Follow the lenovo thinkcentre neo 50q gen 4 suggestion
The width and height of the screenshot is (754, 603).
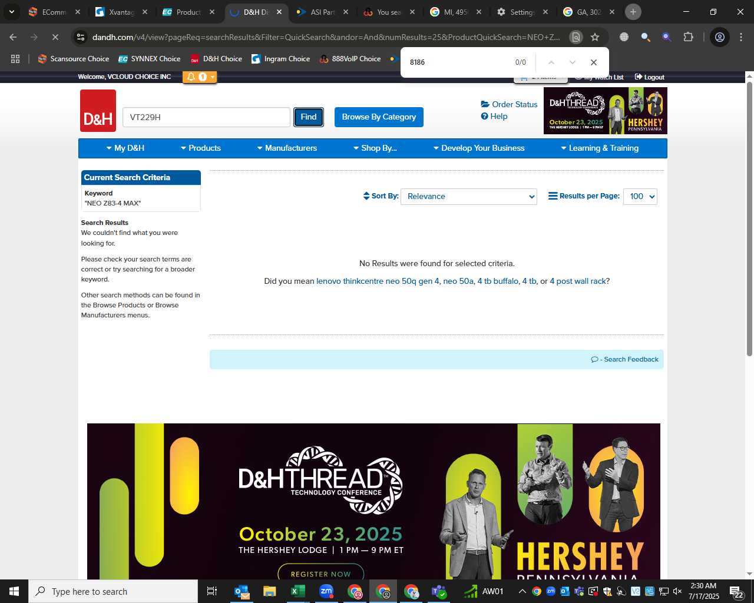378,281
